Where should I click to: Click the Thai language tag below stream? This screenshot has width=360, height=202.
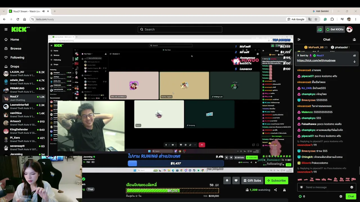pyautogui.click(x=90, y=189)
